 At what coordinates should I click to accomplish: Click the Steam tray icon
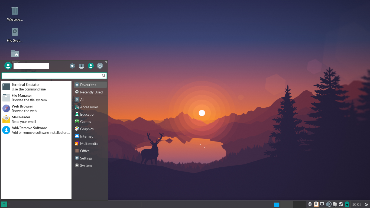coord(341,204)
